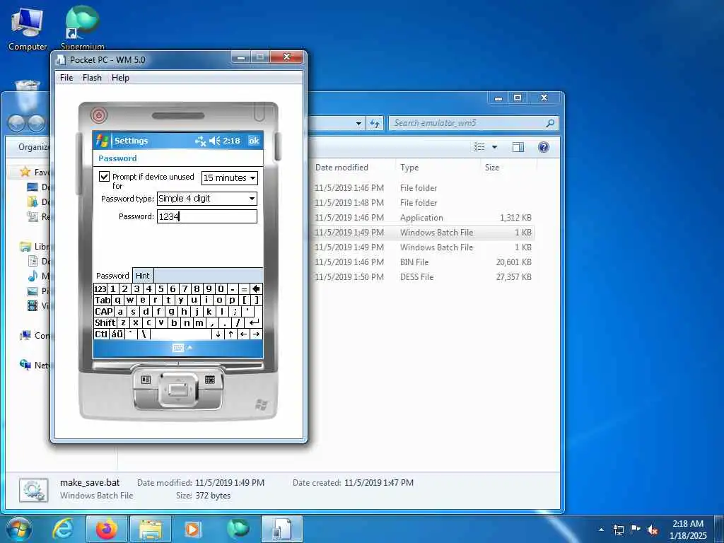Tap the left arrow key on keyboard
Screen dimensions: 724x543
click(243, 334)
